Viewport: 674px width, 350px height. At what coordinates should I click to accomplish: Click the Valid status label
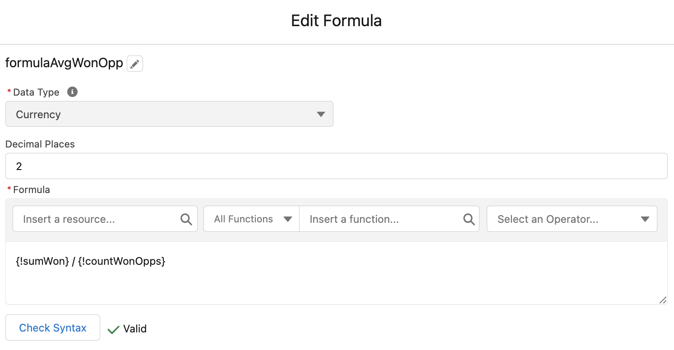[134, 329]
